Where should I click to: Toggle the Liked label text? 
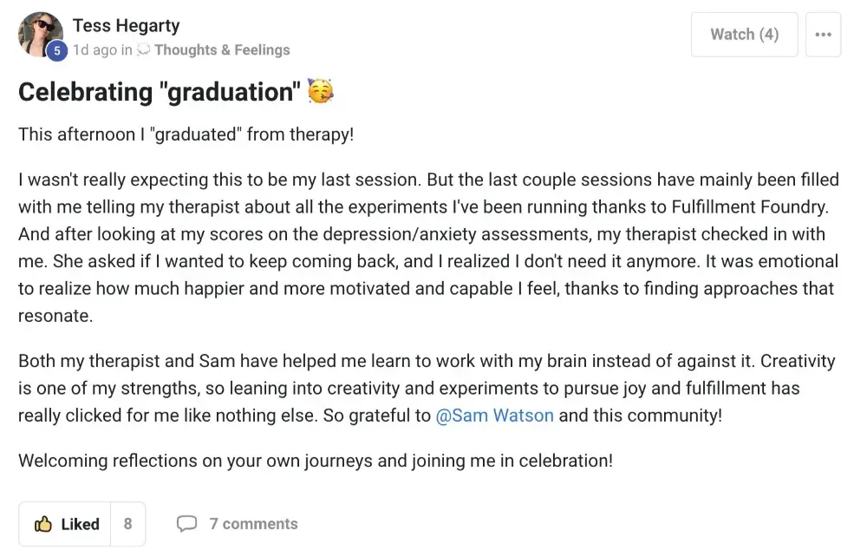80,524
